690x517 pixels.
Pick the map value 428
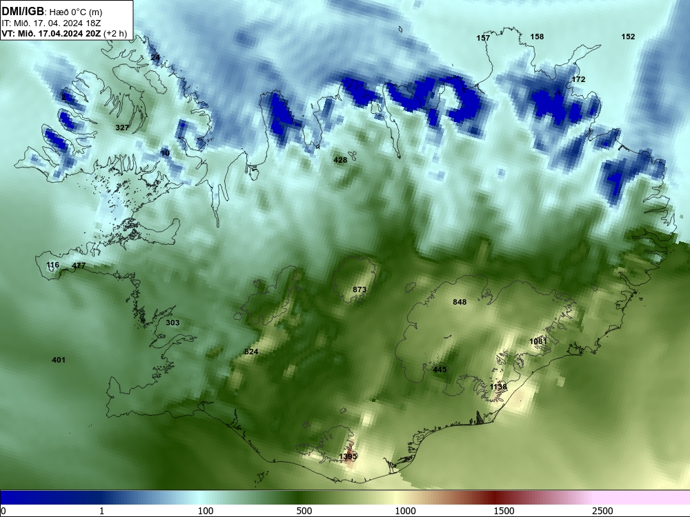coord(340,160)
